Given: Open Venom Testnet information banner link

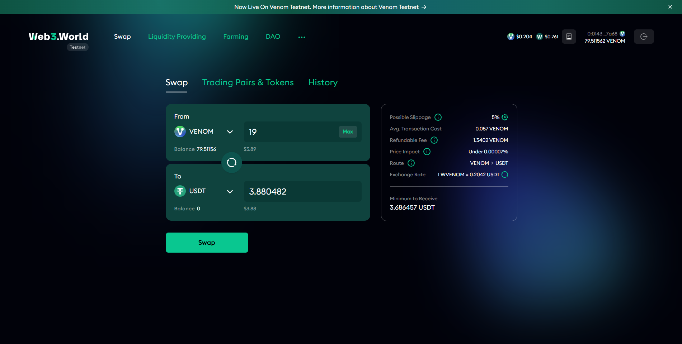Looking at the screenshot, I should (330, 7).
